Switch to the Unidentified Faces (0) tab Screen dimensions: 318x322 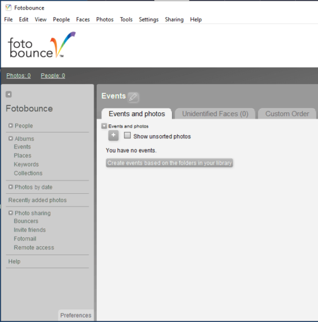click(x=215, y=114)
